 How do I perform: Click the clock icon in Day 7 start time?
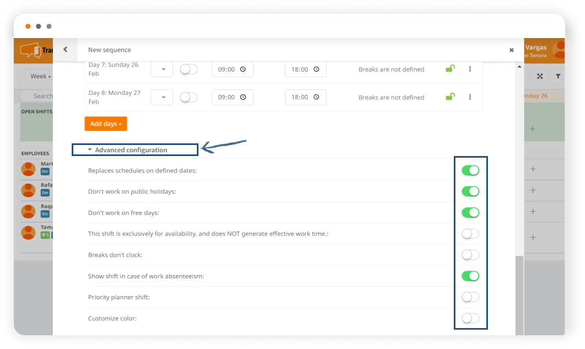(243, 69)
